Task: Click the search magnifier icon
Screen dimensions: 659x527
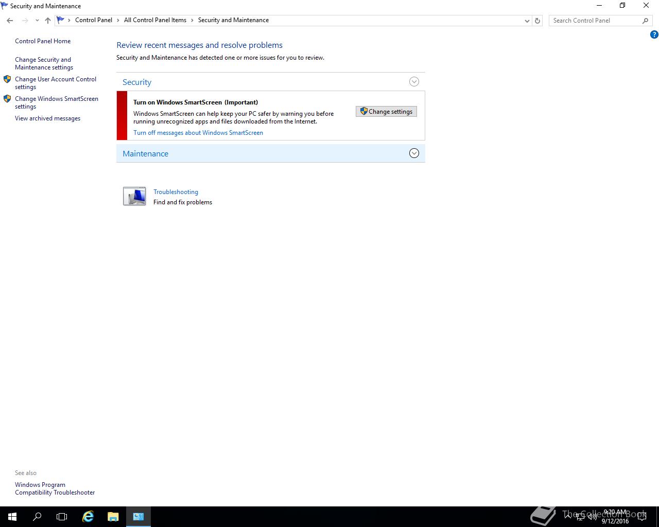Action: 645,21
